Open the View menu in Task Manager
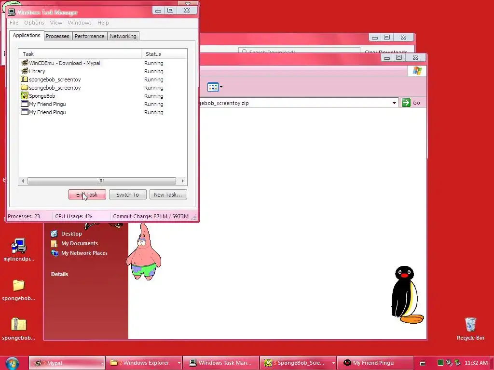 click(x=56, y=23)
